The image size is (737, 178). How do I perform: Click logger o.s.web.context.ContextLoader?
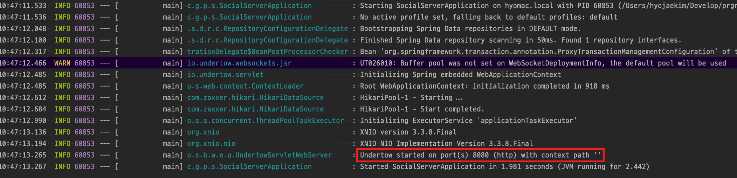click(x=245, y=86)
